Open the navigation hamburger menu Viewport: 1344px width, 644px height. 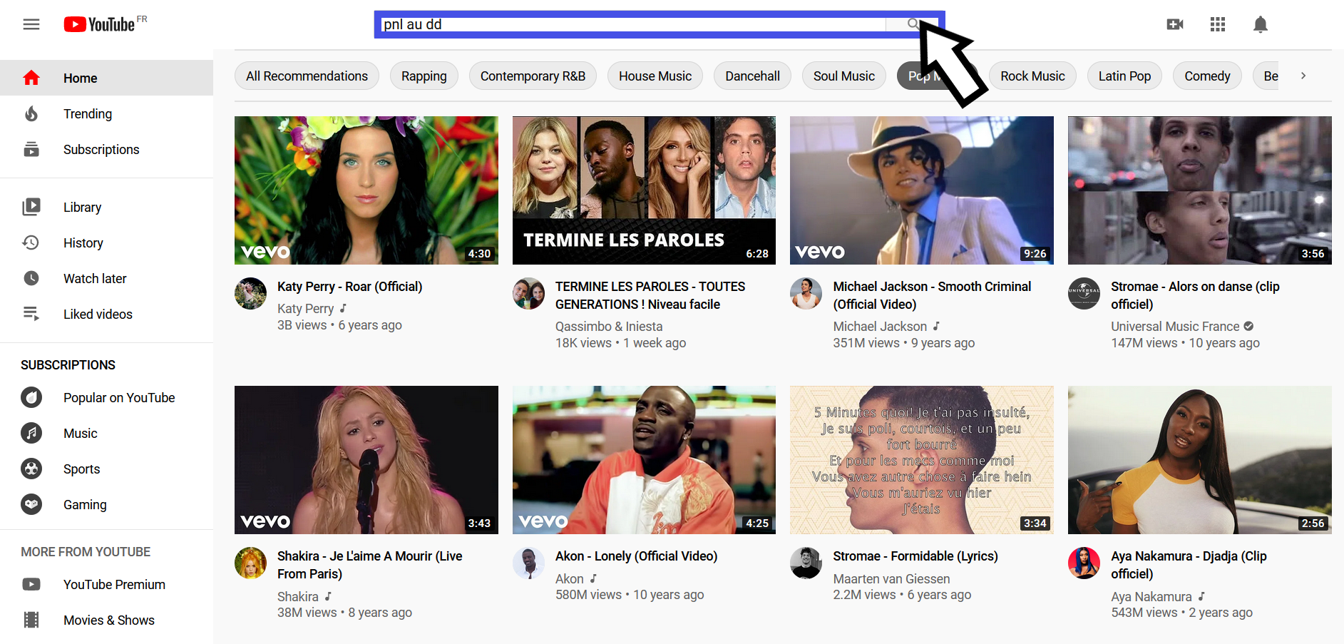pyautogui.click(x=31, y=24)
